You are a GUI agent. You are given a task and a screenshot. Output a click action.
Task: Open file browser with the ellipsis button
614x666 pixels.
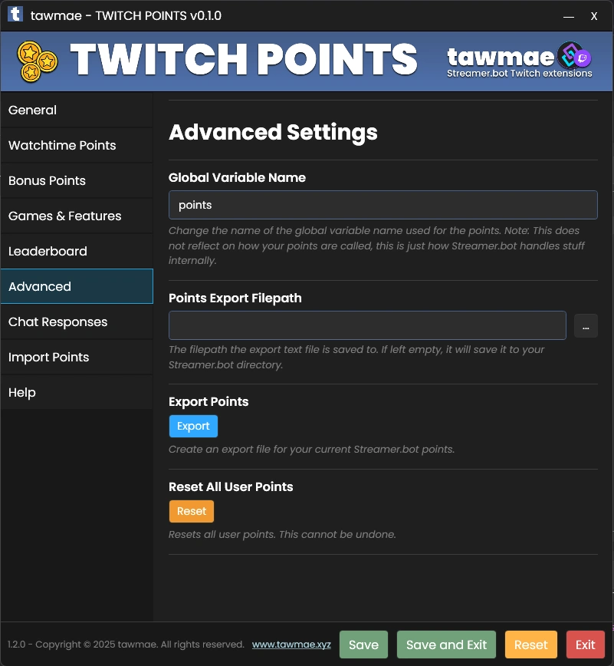586,326
